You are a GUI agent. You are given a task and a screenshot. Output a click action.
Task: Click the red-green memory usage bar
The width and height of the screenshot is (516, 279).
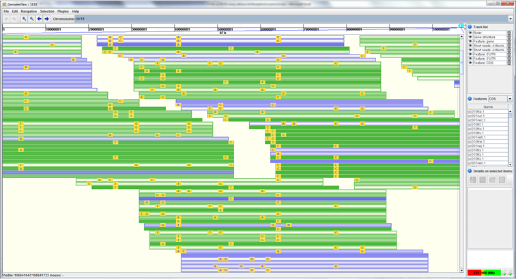[484, 273]
